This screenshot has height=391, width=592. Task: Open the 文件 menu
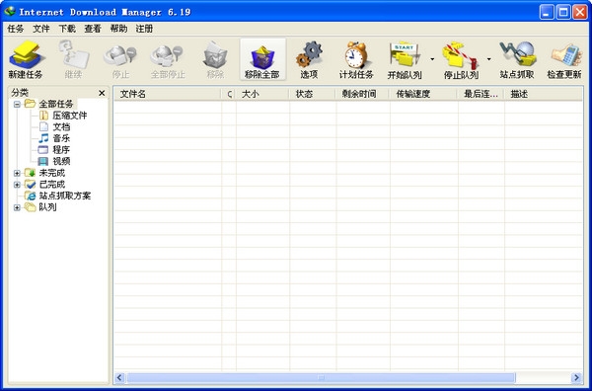[x=41, y=29]
